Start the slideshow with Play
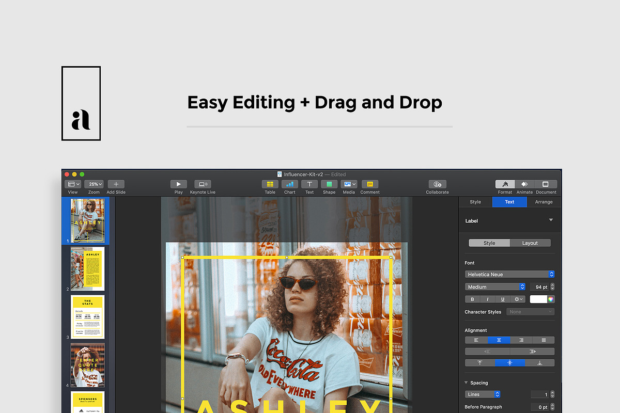The image size is (620, 413). (178, 184)
